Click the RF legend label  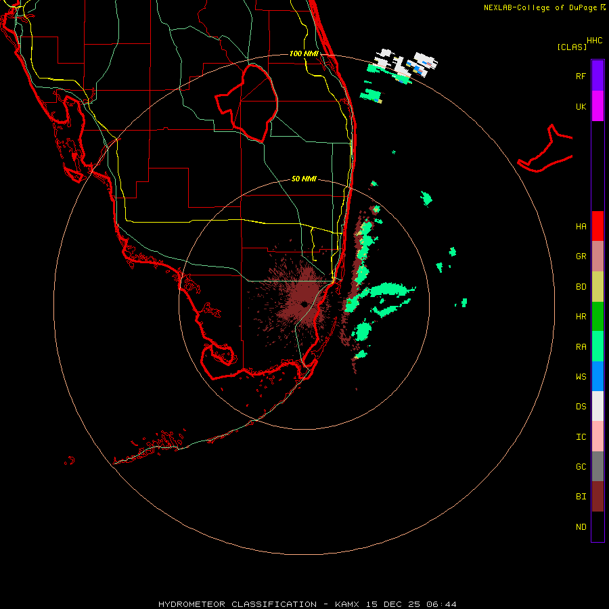581,76
